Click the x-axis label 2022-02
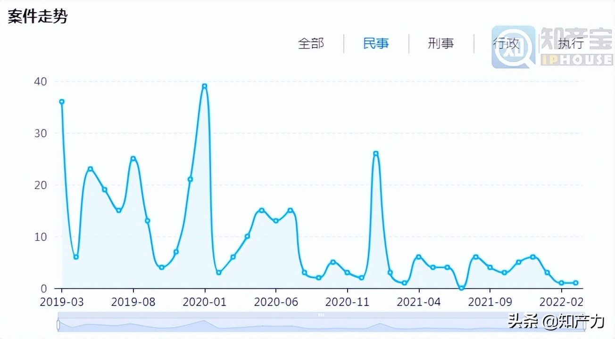The height and width of the screenshot is (339, 615). click(561, 302)
